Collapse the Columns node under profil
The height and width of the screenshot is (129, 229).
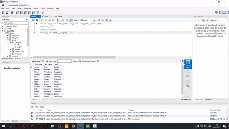(x=11, y=42)
